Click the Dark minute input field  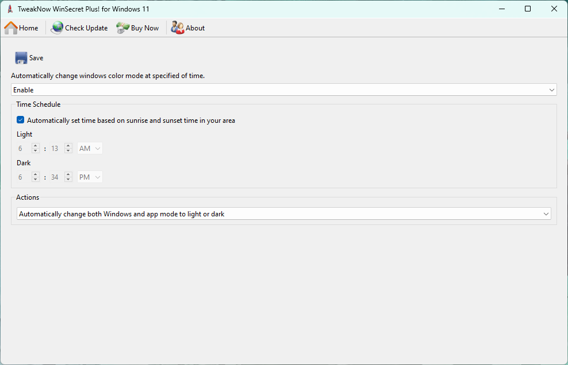(56, 177)
